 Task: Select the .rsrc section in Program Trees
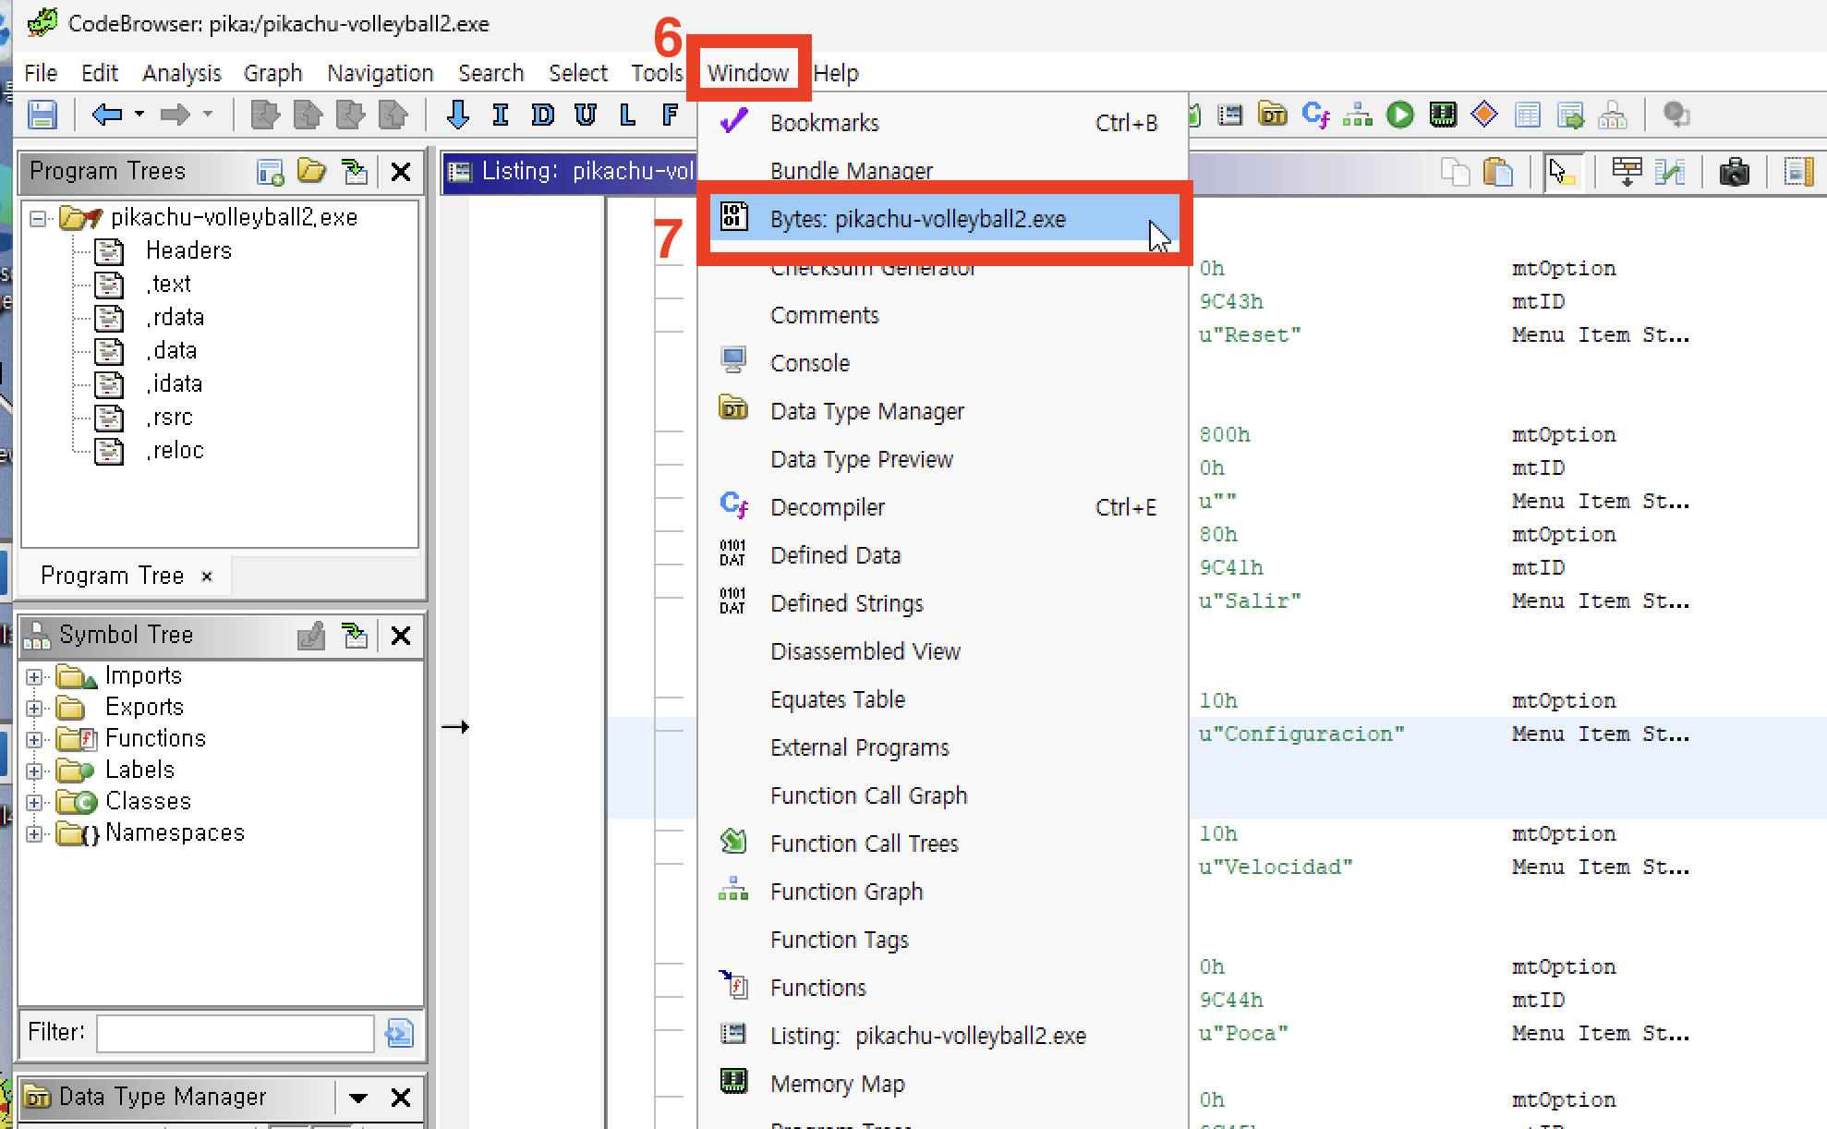pos(169,417)
